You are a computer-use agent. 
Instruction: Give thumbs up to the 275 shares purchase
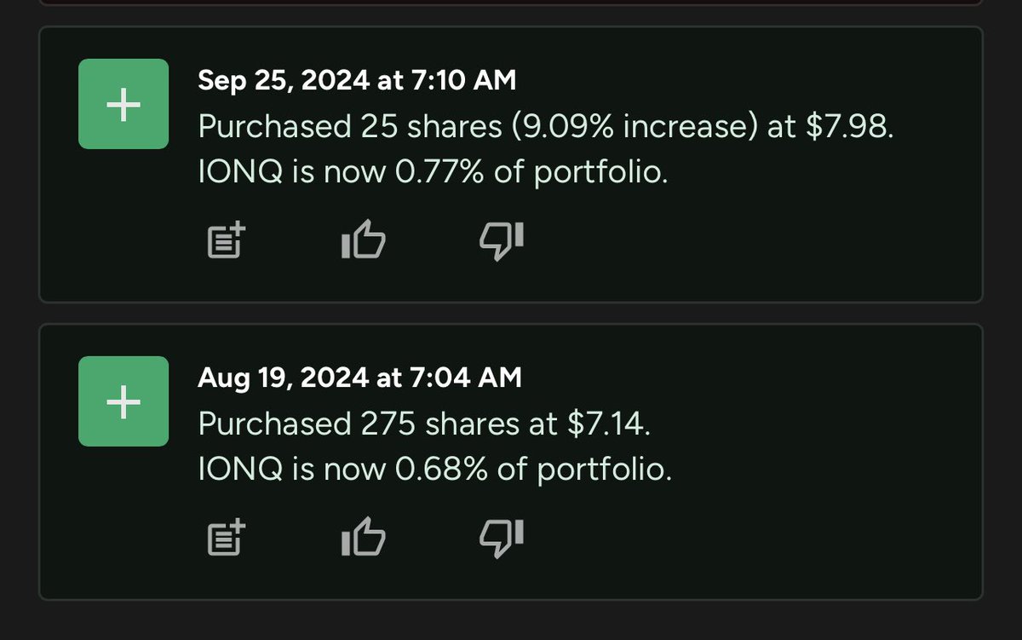tap(363, 536)
